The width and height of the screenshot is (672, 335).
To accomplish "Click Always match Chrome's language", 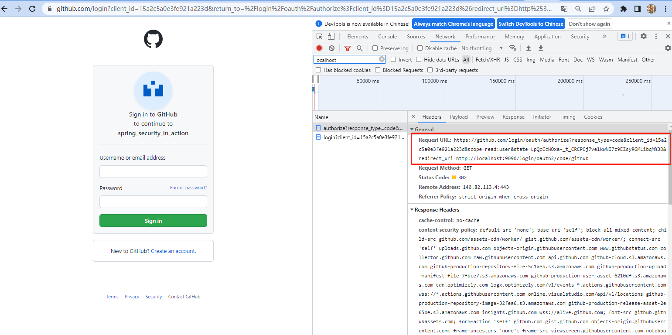I will coord(454,24).
